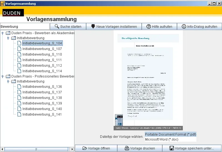Click the document icon of Initiativbewerbung_S_140
The height and width of the screenshot is (152, 222).
click(19, 109)
